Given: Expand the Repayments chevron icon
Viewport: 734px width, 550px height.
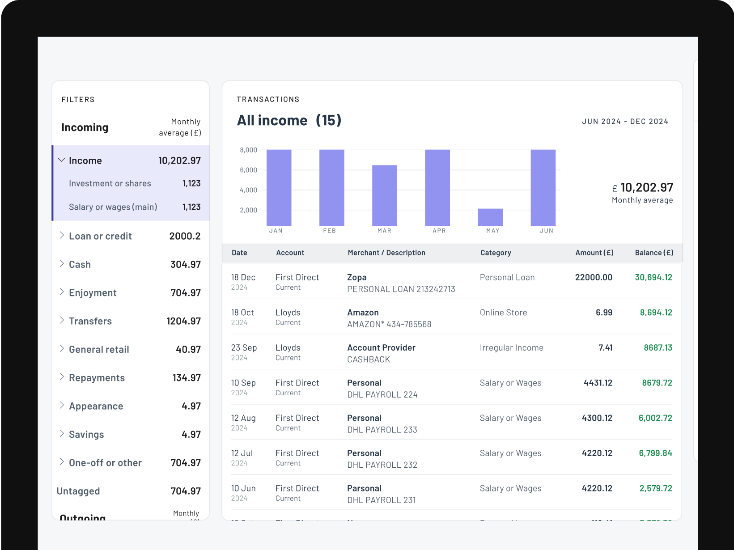Looking at the screenshot, I should (62, 377).
